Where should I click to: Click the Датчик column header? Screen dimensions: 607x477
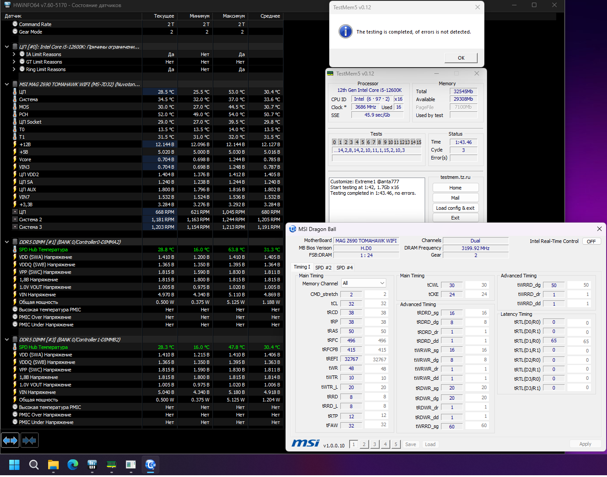(x=72, y=16)
